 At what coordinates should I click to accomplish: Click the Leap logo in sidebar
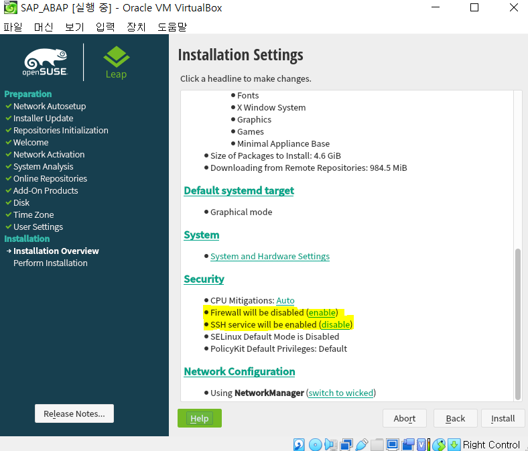point(116,62)
